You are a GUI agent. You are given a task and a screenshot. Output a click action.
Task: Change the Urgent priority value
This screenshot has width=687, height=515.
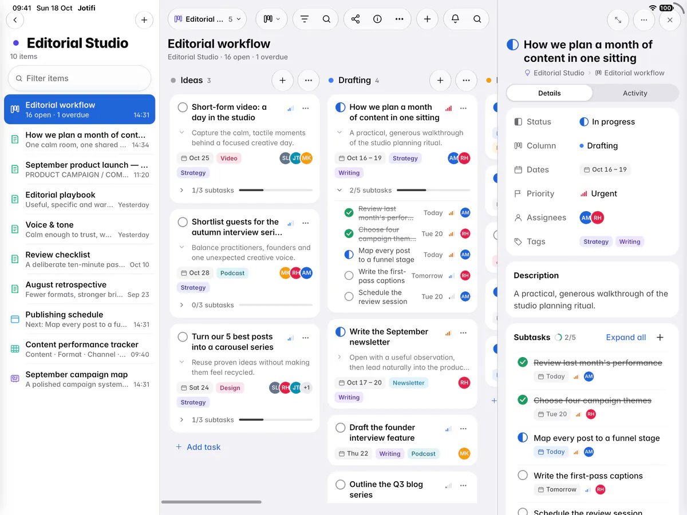[x=599, y=194]
